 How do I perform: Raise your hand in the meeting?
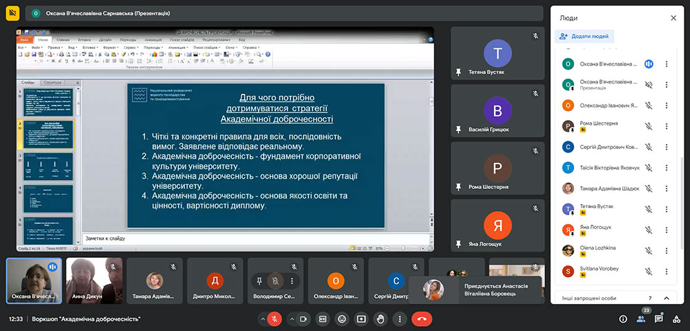click(x=380, y=319)
